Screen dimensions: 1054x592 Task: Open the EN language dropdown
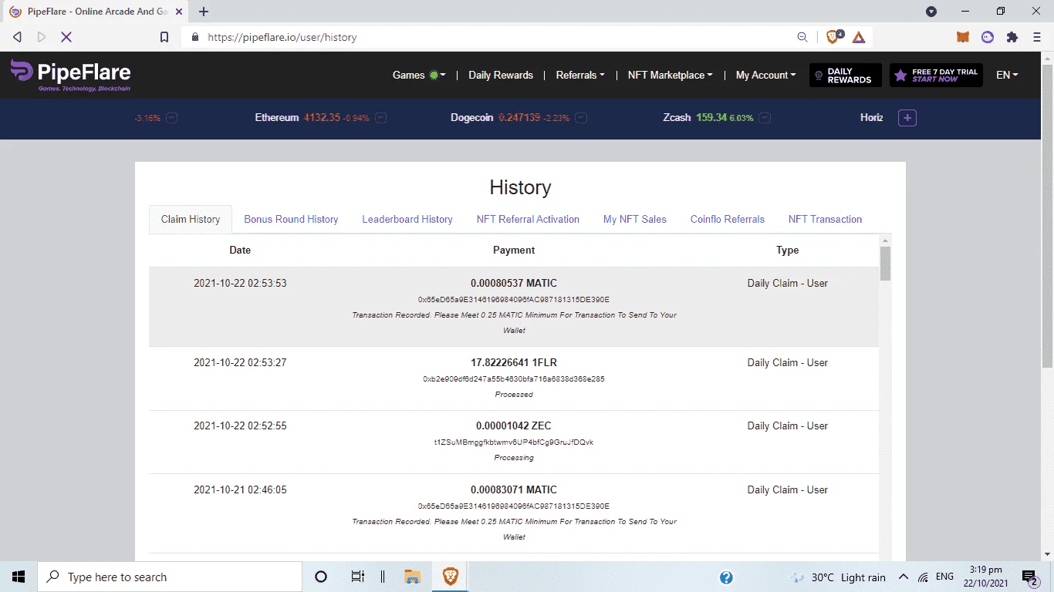click(1007, 75)
